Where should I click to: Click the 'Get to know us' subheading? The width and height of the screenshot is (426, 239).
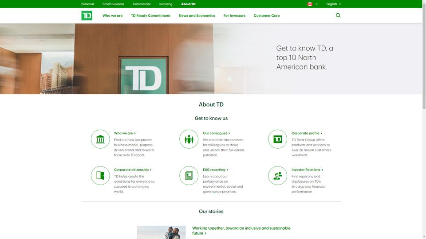click(x=211, y=118)
